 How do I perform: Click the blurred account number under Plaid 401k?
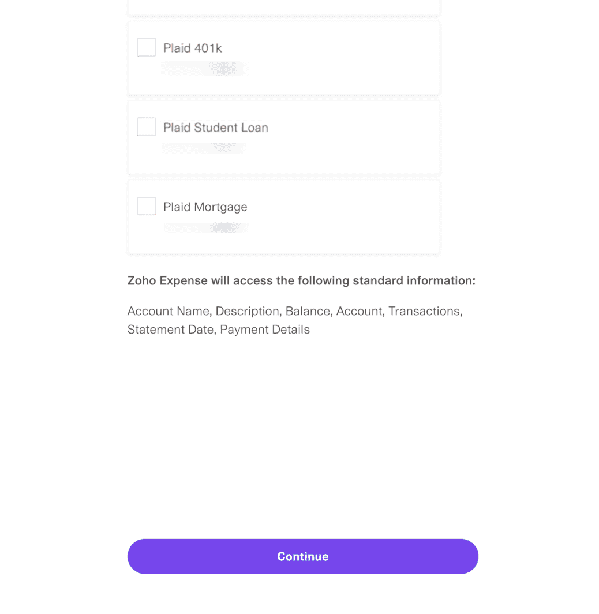pyautogui.click(x=205, y=69)
